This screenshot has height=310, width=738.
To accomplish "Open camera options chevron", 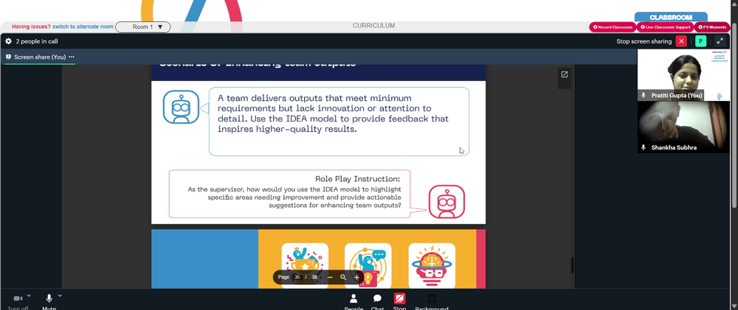I will pos(29,295).
